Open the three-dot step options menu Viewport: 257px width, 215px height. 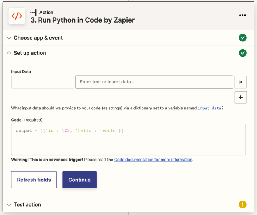tap(242, 16)
